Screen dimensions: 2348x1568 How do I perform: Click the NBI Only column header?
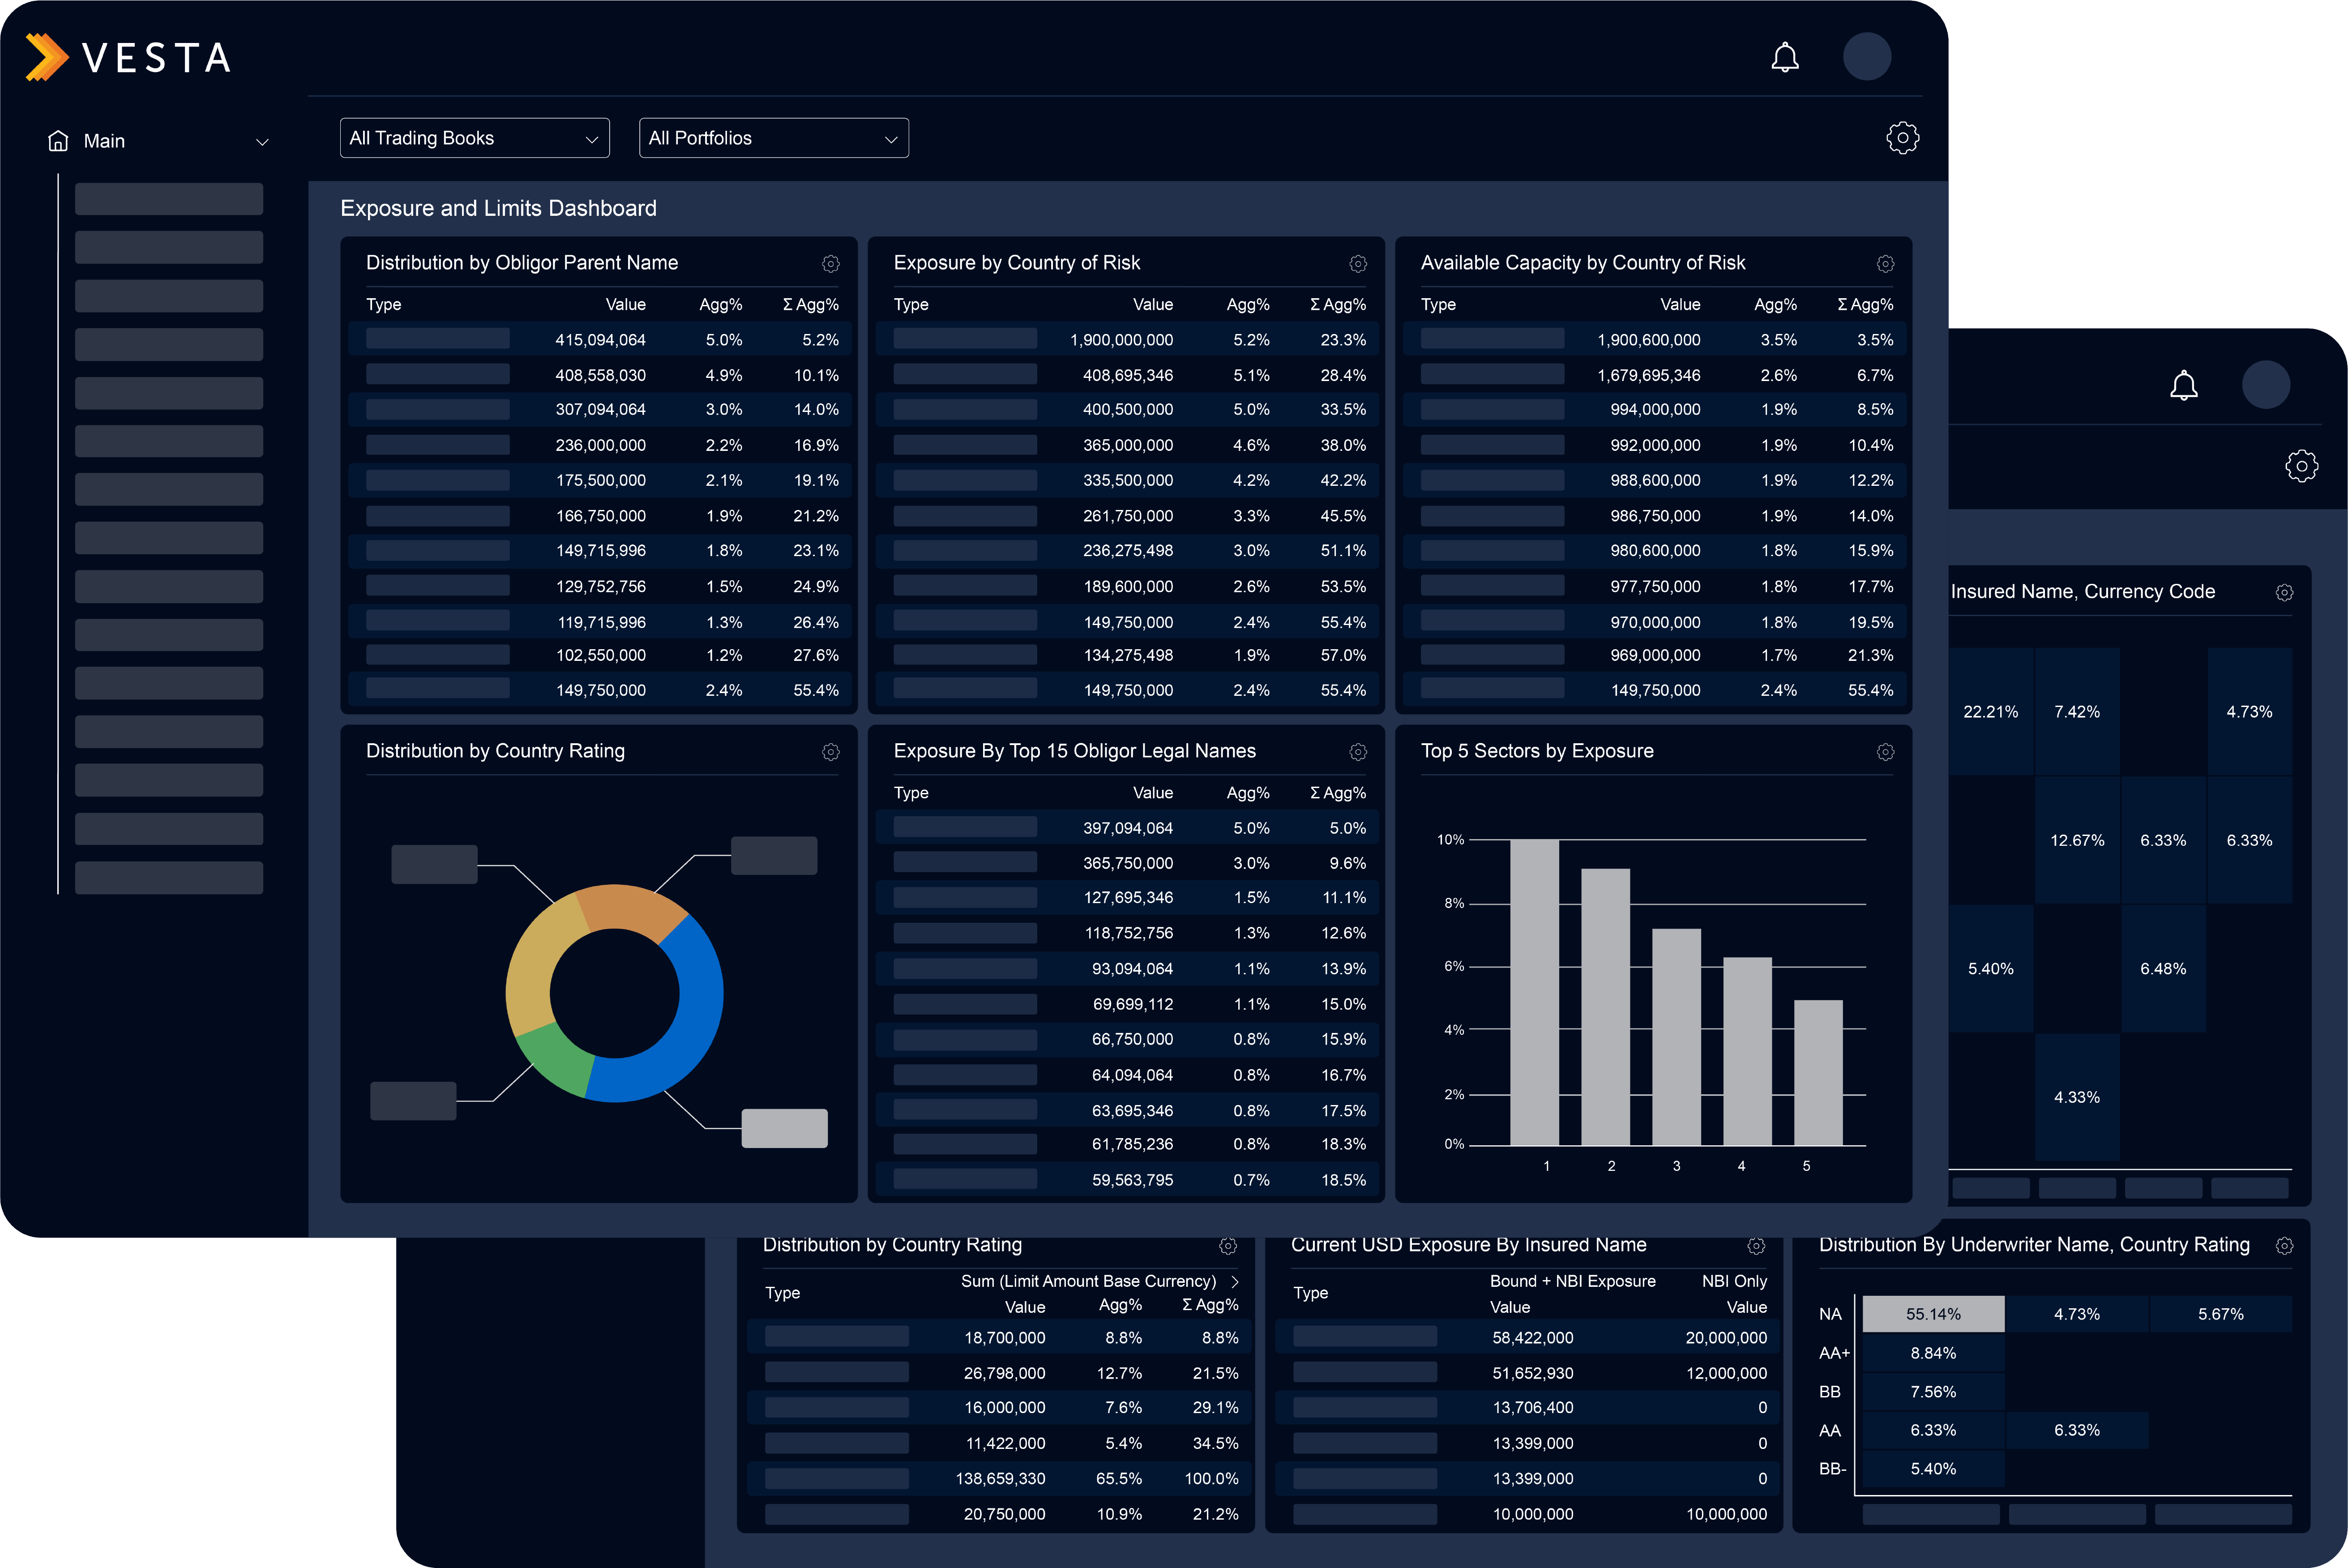pos(1734,1281)
